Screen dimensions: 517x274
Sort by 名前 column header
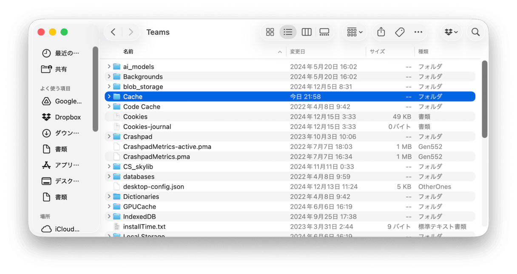(x=128, y=52)
